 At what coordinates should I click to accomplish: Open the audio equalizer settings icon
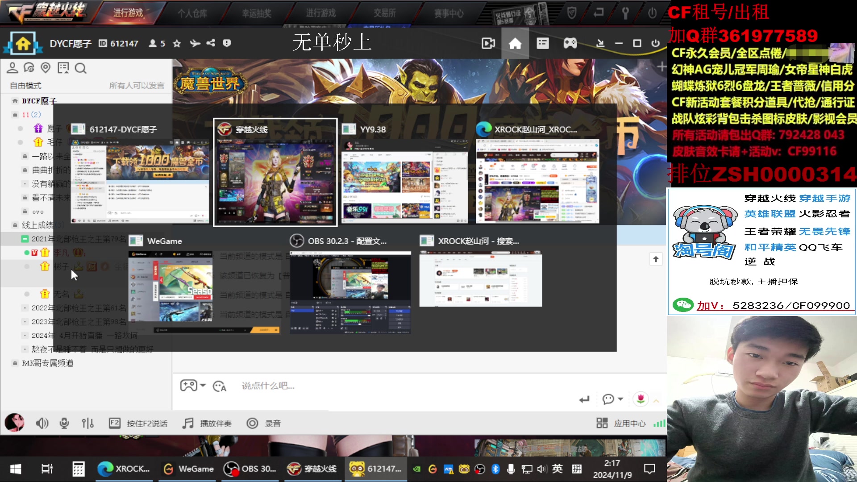[x=87, y=423]
